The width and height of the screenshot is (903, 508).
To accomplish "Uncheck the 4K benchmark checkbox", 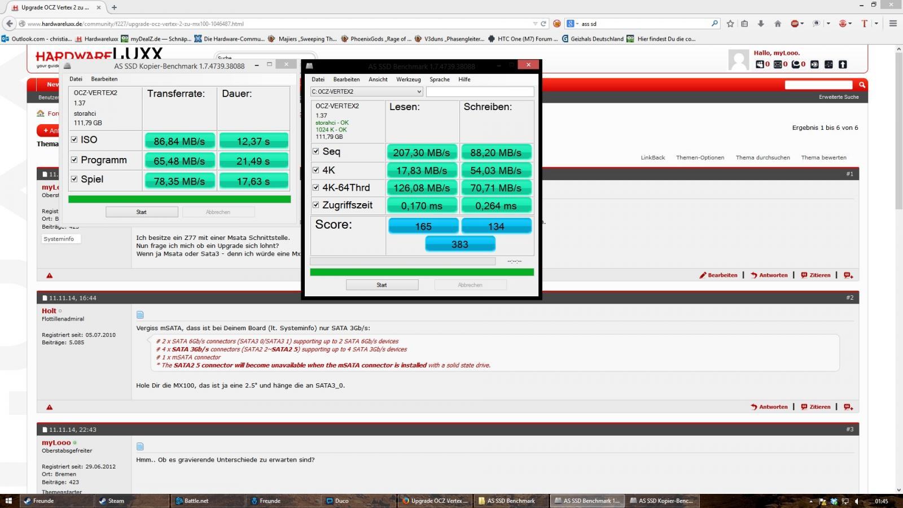I will click(x=316, y=170).
